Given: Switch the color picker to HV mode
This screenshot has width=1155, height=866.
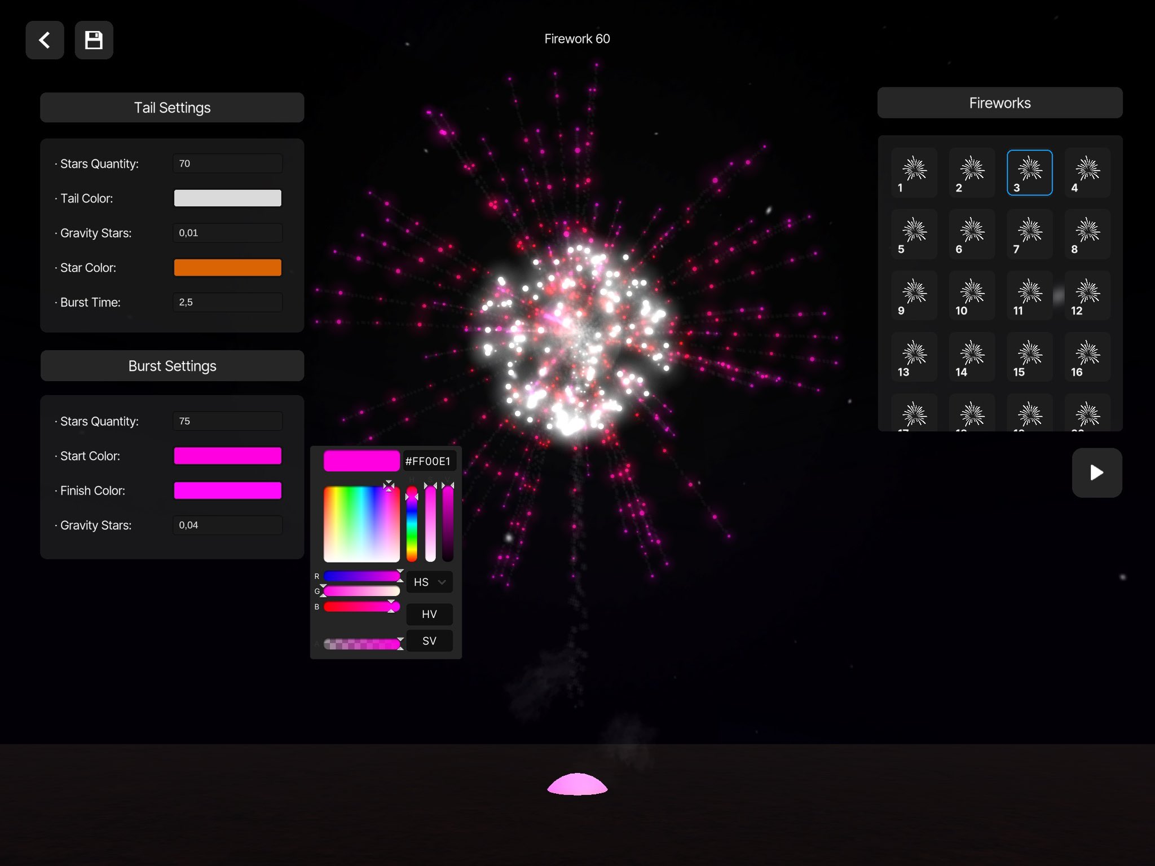Looking at the screenshot, I should (429, 613).
